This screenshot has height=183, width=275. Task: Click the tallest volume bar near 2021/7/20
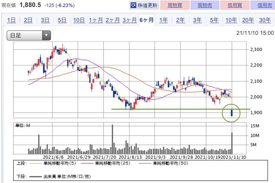[113, 139]
